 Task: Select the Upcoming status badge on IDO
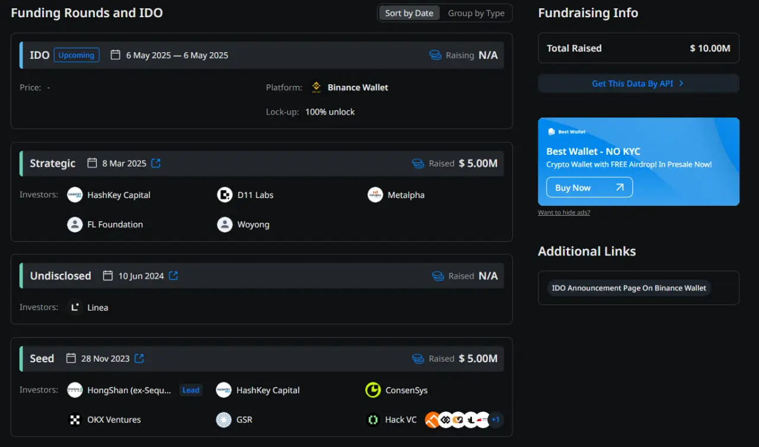tap(76, 55)
